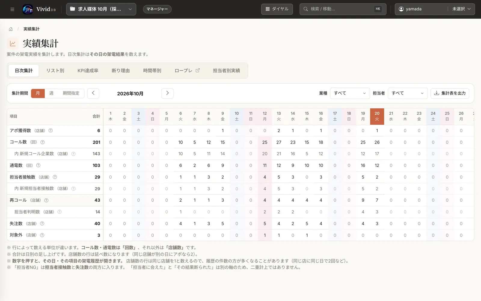Open help icon for 再コール
Viewport: 481px width, 301px height.
point(46,200)
